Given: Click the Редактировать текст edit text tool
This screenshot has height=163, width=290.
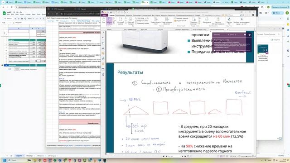Looking at the screenshot, I should (156, 21).
